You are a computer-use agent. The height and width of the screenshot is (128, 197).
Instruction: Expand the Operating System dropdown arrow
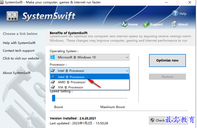coord(127,57)
